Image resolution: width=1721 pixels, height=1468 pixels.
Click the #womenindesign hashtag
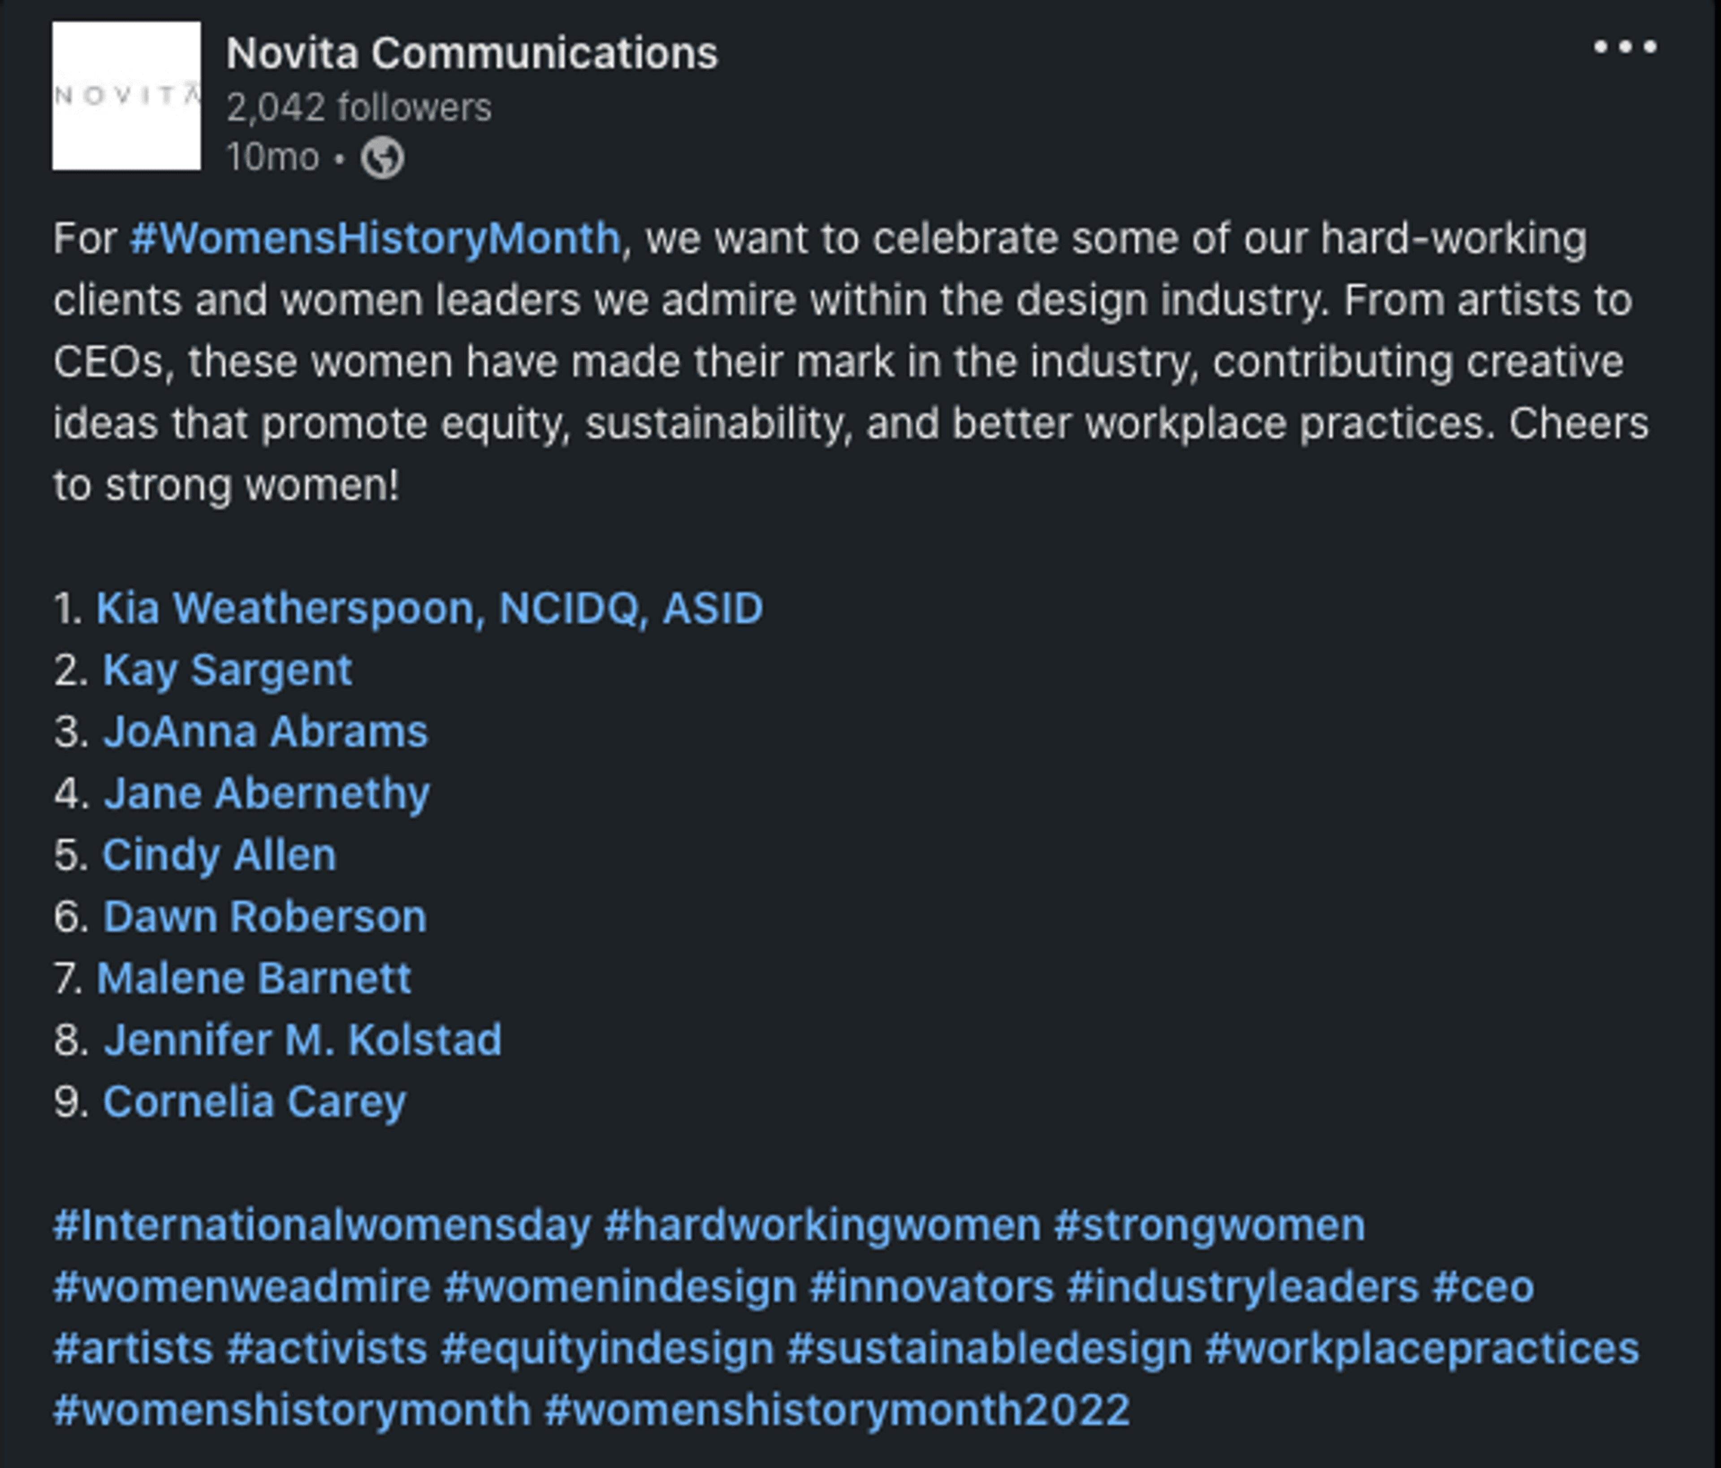click(x=620, y=1287)
